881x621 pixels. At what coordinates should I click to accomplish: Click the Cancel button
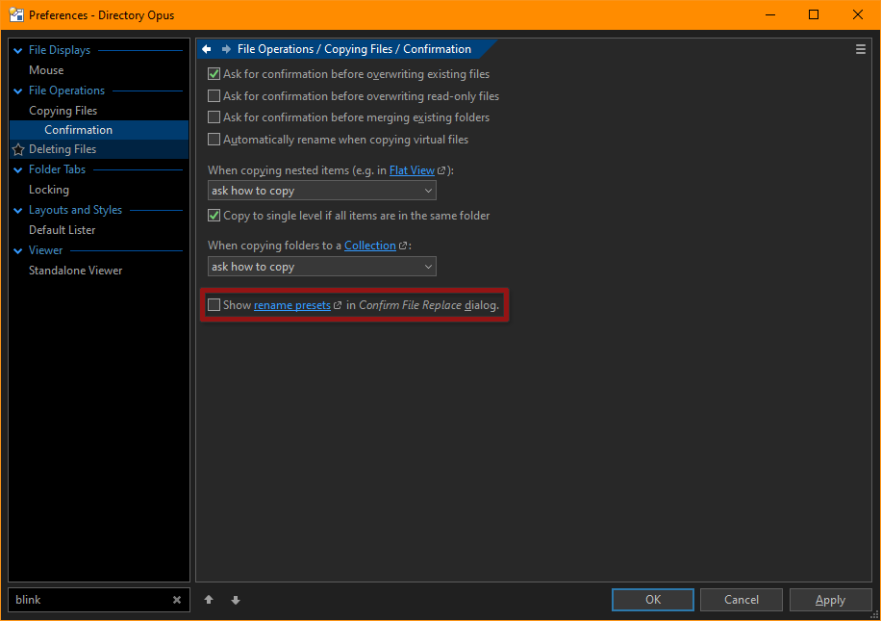point(742,600)
